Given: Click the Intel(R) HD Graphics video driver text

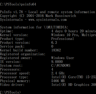Looking at the screenshot, I should coord(74,85).
